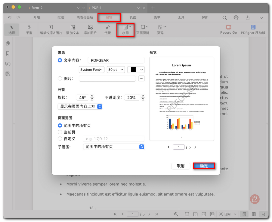Open Record Go from the toolbar
The image size is (272, 222).
click(228, 29)
